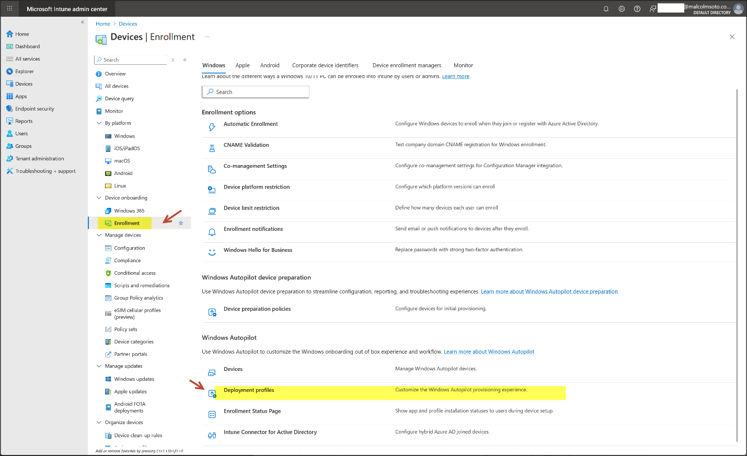Click the vertical scrollbar on right

tap(737, 261)
